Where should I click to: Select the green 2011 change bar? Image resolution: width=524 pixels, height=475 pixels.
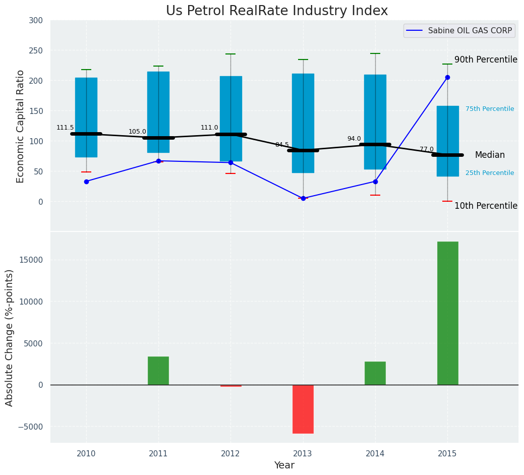[158, 371]
